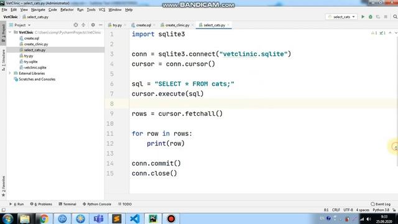
Task: Open the Run tool window
Action: coord(17,204)
